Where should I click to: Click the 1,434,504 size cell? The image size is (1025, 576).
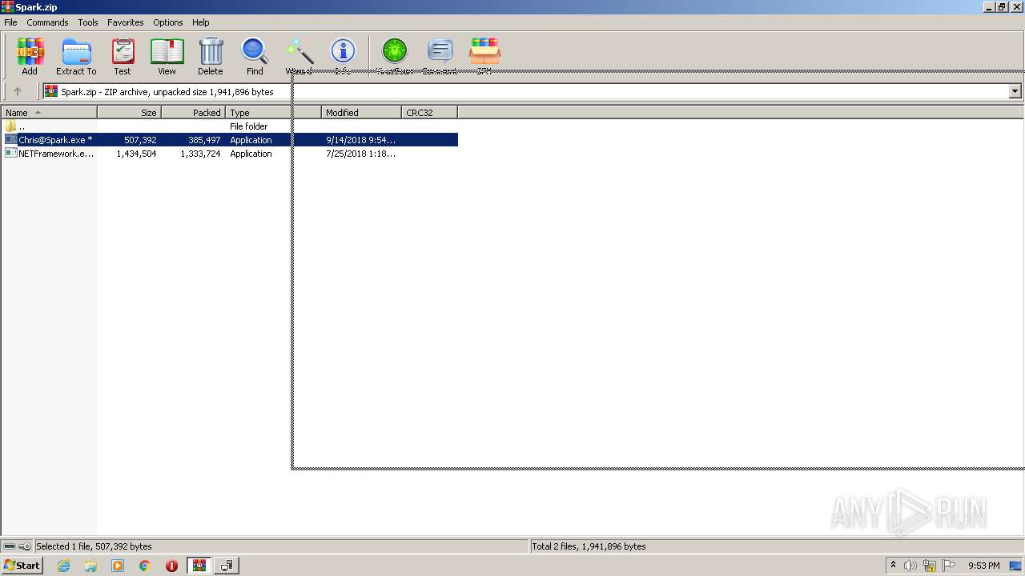(136, 154)
